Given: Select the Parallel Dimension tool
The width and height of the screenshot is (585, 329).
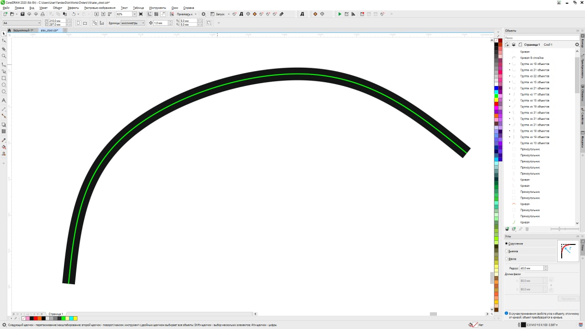Looking at the screenshot, I should (x=4, y=109).
